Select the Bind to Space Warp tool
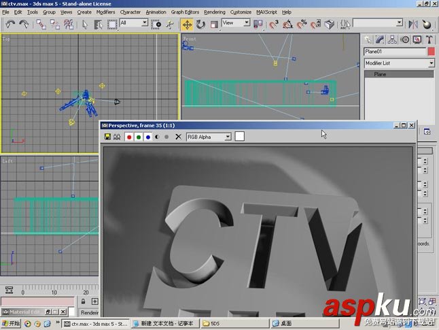This screenshot has width=439, height=330. coord(69,24)
